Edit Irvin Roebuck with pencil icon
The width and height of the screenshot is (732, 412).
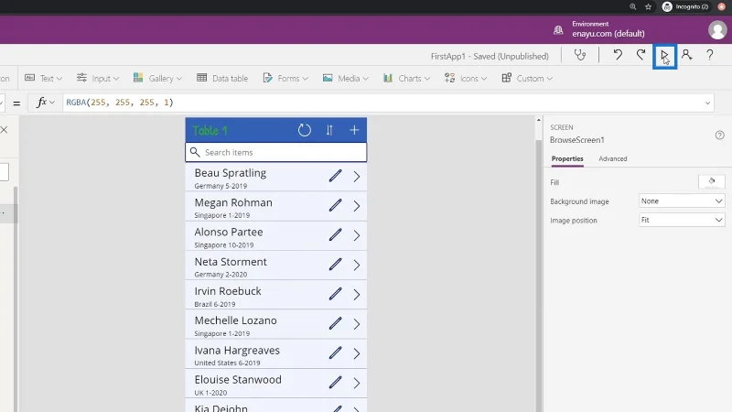coord(335,294)
